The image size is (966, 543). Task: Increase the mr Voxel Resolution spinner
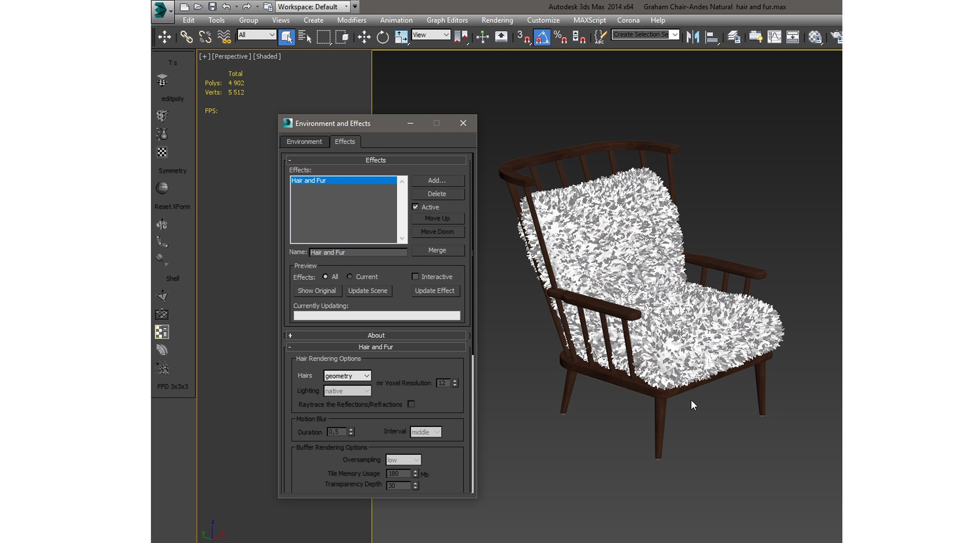tap(455, 381)
